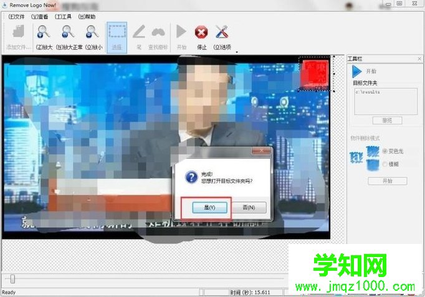Select the 模糊 (blur) removal mode radio button
425x297 pixels.
[384, 164]
